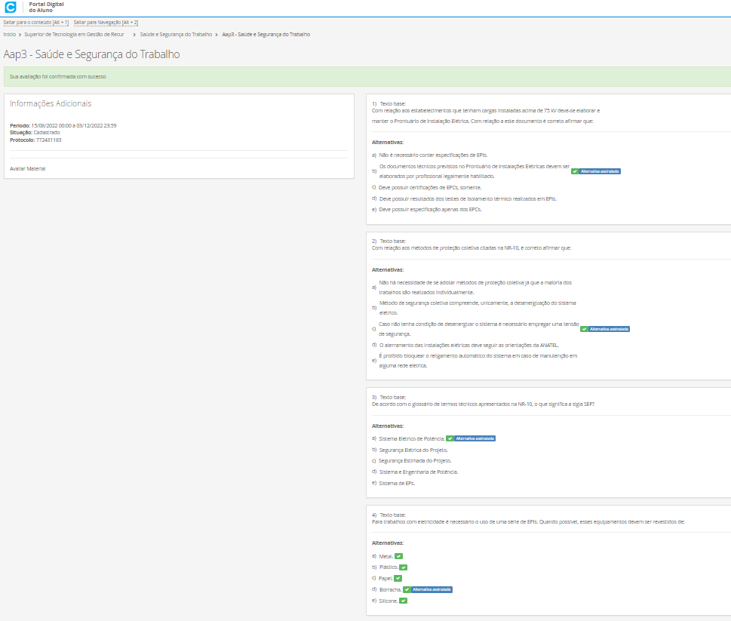Click the Alternativa assinalada badge next to Borracha

tap(428, 589)
